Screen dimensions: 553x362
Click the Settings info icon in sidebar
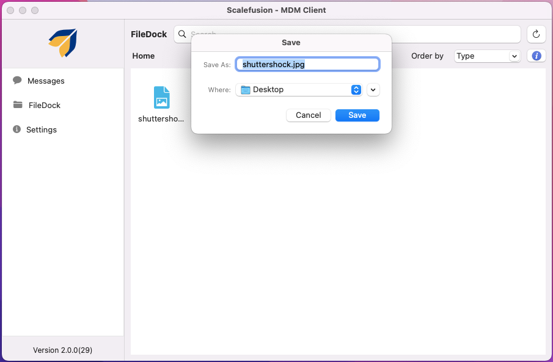(x=16, y=129)
